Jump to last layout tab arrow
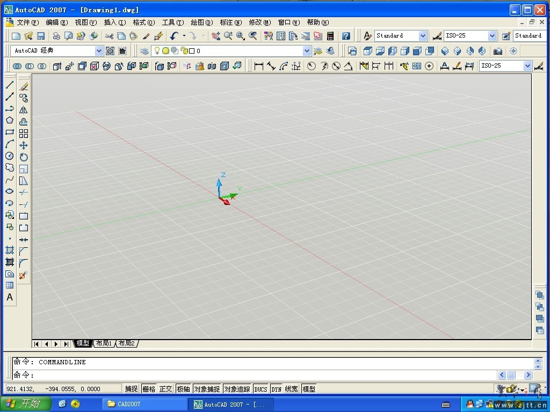This screenshot has width=550, height=412. click(x=66, y=344)
